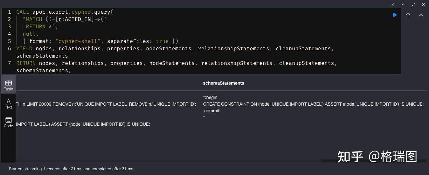This screenshot has height=175, width=429.
Task: Collapse the frame with up chevron
Action: tap(403, 4)
